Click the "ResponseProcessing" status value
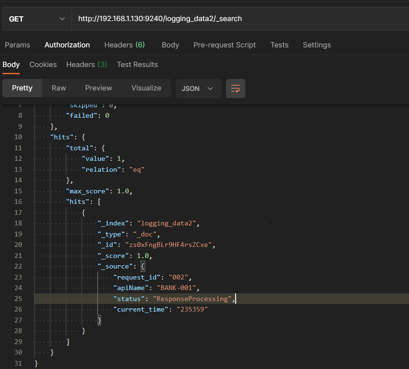This screenshot has height=369, width=409. [193, 299]
